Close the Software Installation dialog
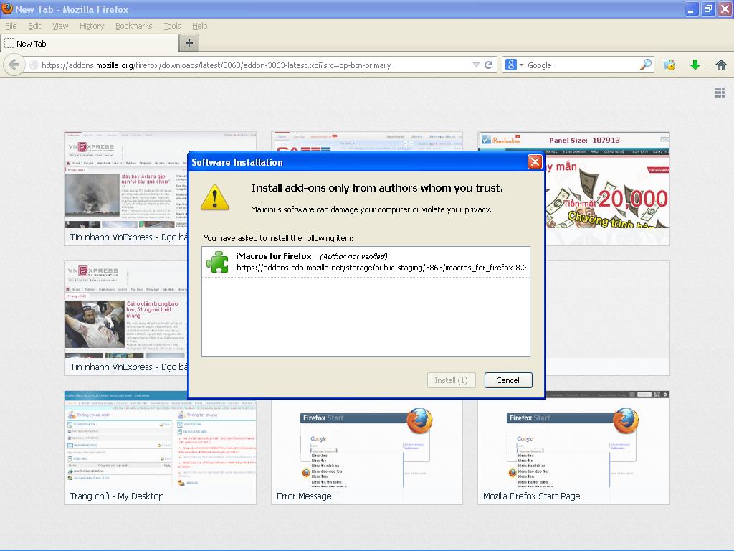734x551 pixels. pyautogui.click(x=535, y=162)
